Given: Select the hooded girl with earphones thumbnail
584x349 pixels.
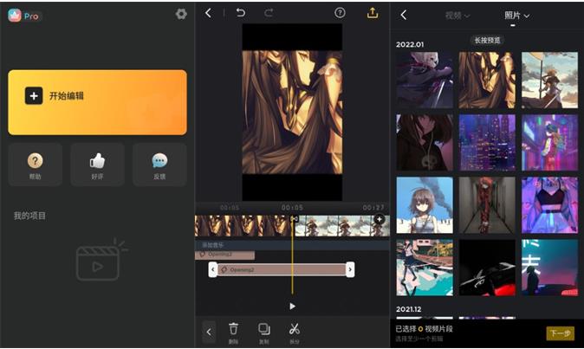Looking at the screenshot, I should click(425, 143).
